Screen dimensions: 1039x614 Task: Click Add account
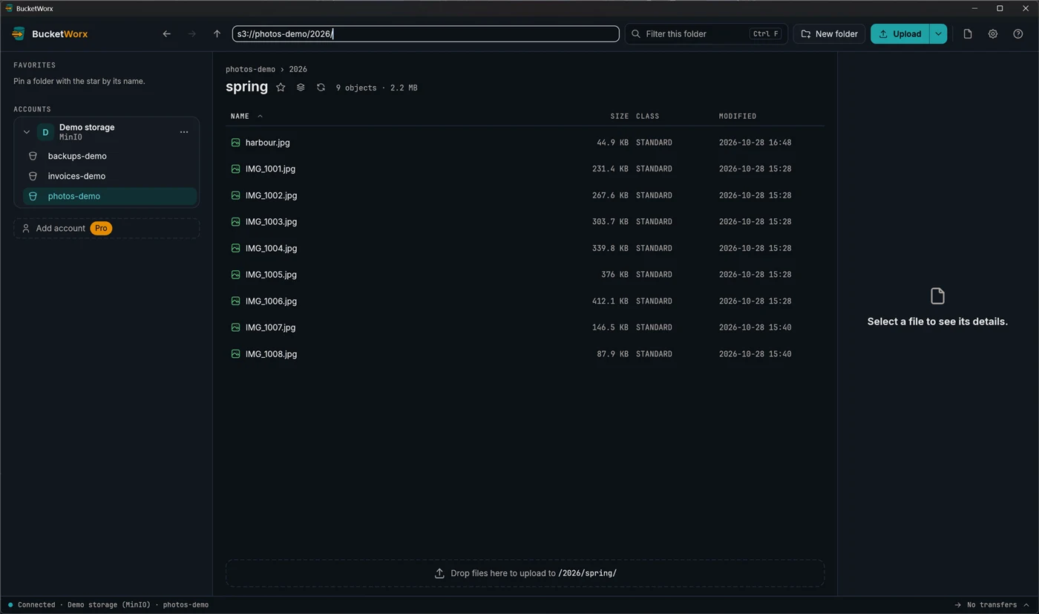click(107, 229)
